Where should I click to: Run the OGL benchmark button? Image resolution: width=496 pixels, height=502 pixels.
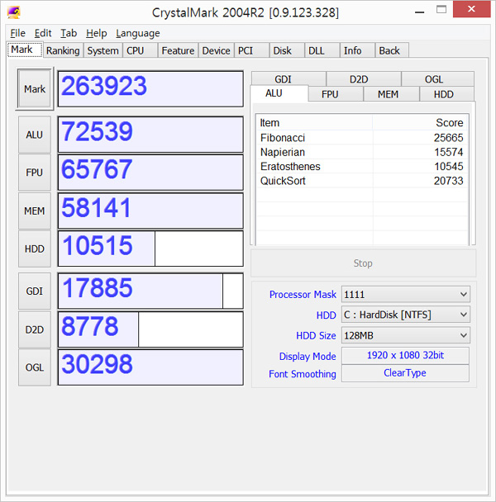(35, 367)
